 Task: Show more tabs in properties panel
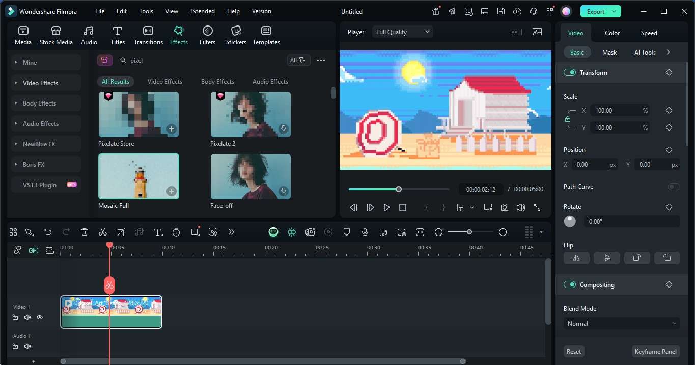coord(668,53)
